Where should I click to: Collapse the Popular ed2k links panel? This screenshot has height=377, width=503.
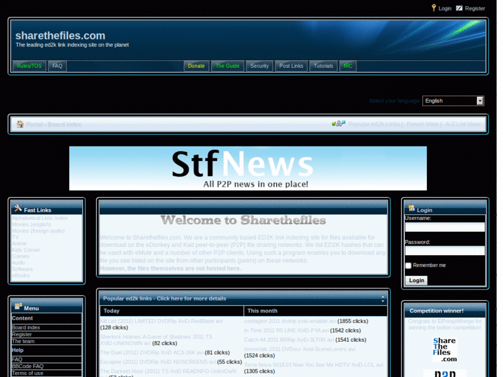383,299
